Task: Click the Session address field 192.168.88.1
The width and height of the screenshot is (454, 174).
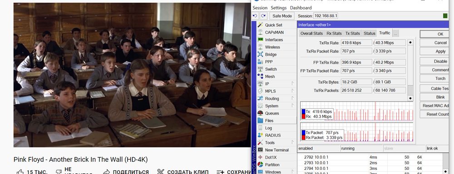Action: pos(326,16)
